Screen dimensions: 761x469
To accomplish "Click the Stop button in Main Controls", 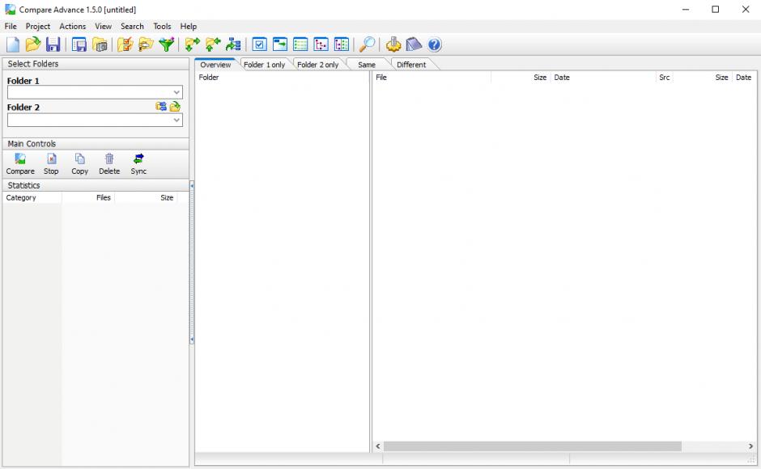I will click(x=51, y=164).
